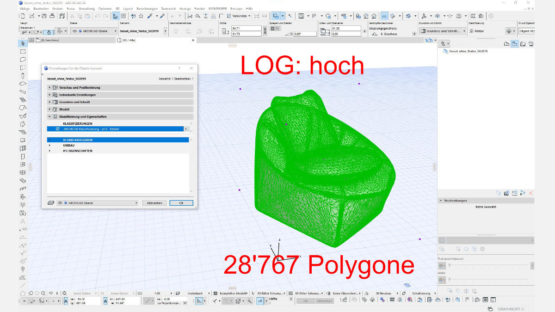Click the Transparentpause slider track

pos(488,265)
